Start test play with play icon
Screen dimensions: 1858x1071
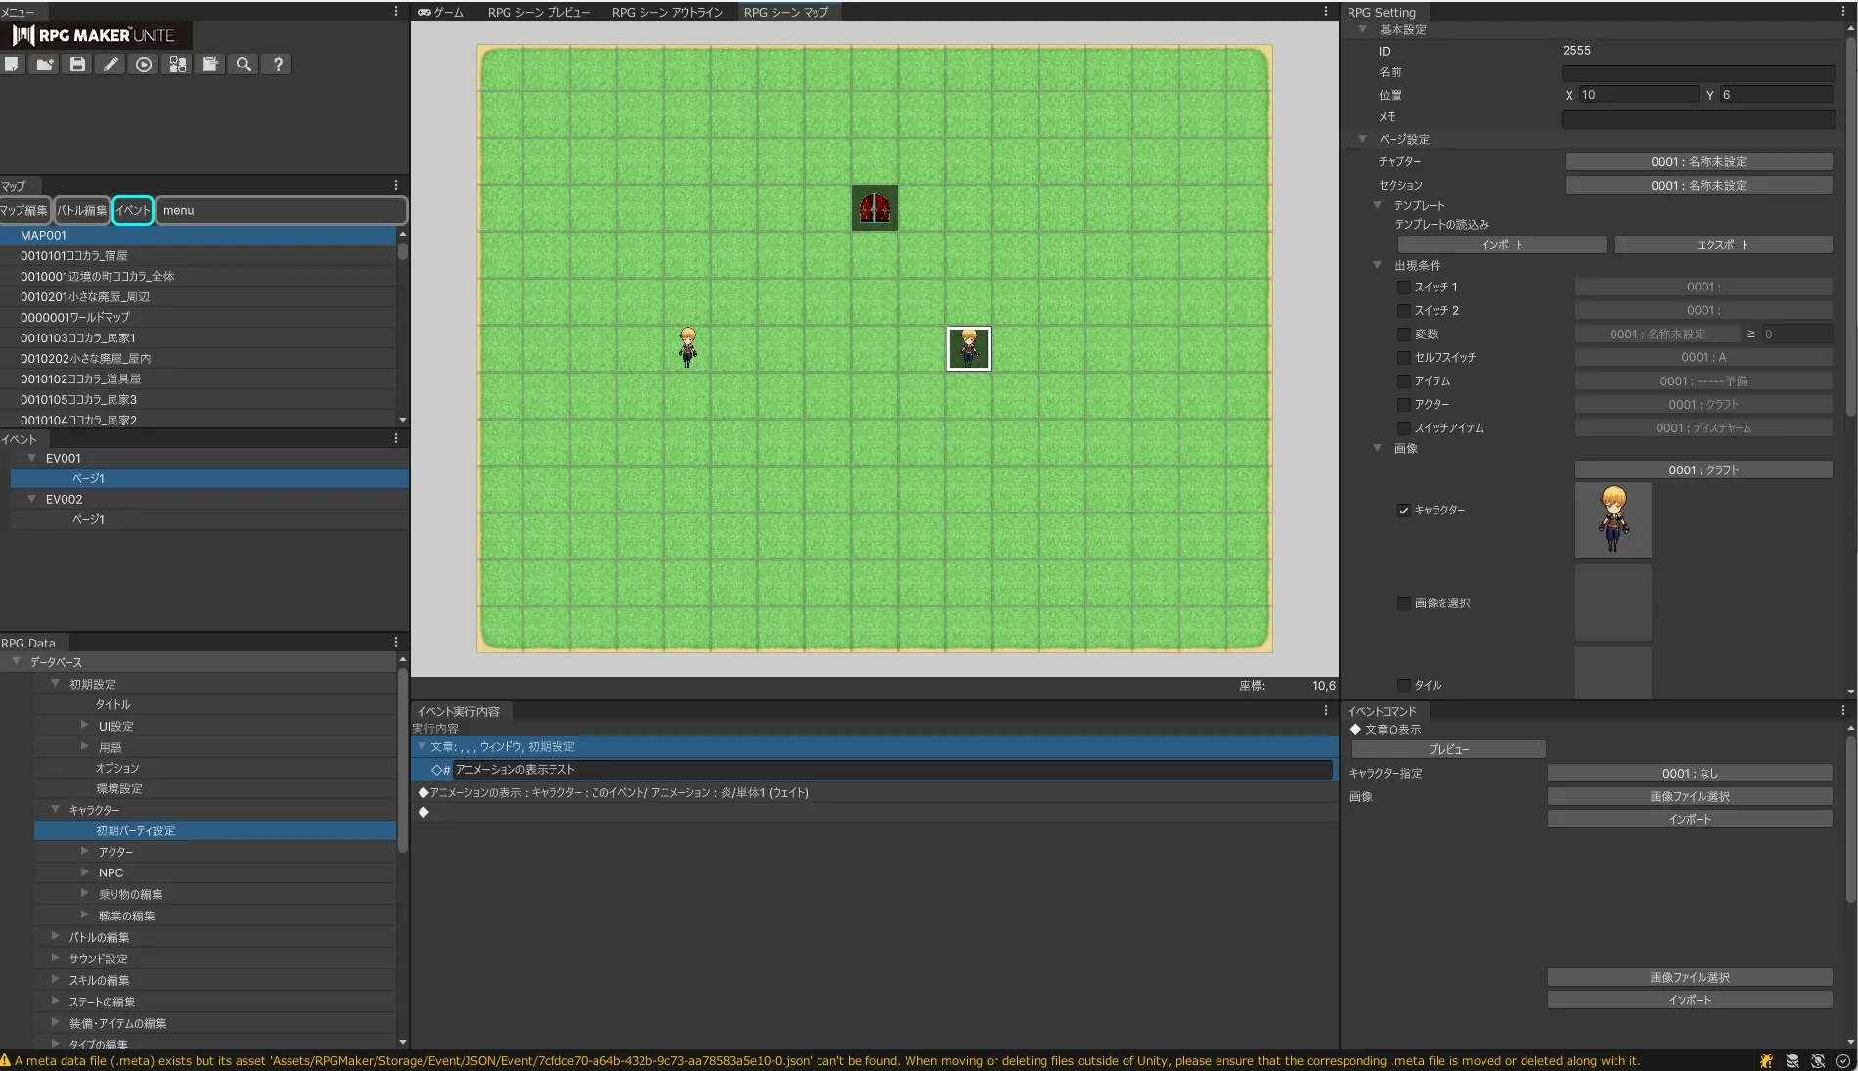(144, 65)
